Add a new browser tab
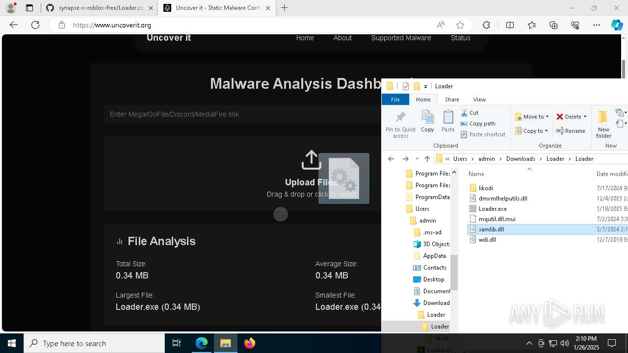Image resolution: width=628 pixels, height=353 pixels. click(x=284, y=8)
